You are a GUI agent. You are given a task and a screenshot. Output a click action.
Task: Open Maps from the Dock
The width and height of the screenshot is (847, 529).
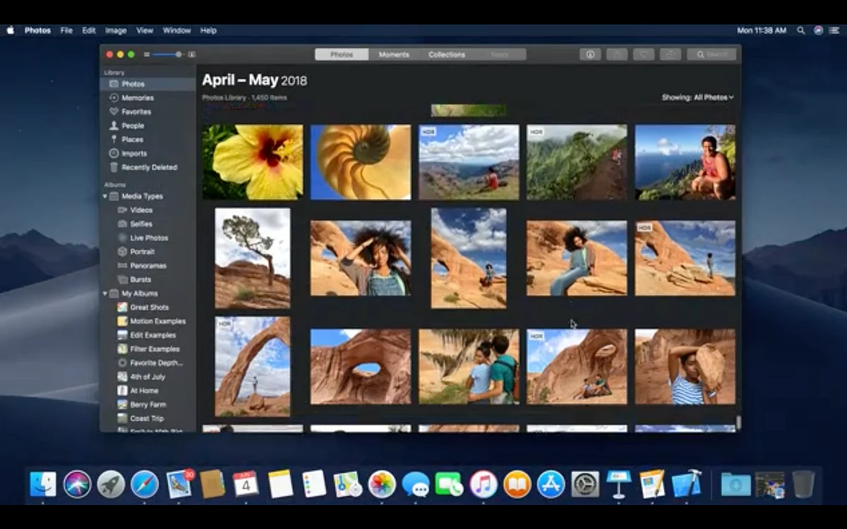(348, 484)
